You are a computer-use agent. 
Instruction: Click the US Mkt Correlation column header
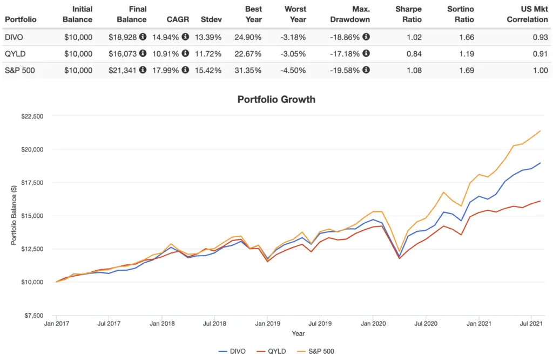(527, 14)
